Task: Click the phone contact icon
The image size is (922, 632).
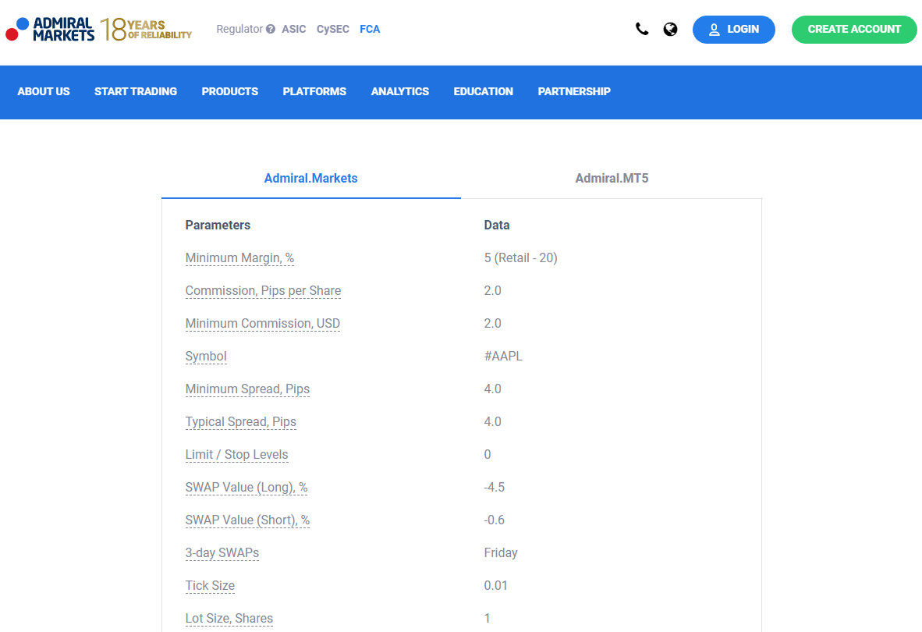Action: pos(642,30)
